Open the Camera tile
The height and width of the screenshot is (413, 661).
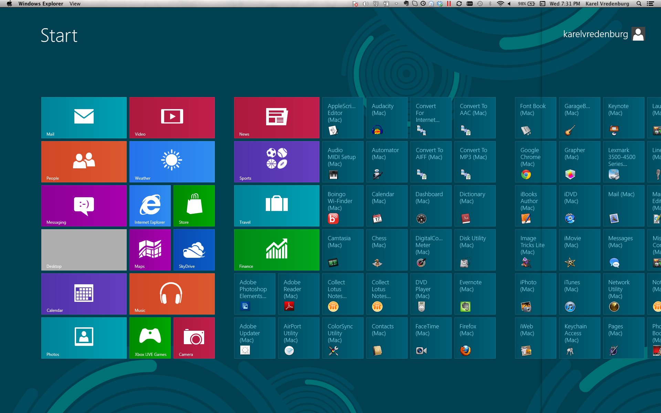(194, 338)
